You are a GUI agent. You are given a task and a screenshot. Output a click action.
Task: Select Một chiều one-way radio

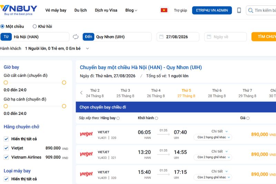click(2, 27)
